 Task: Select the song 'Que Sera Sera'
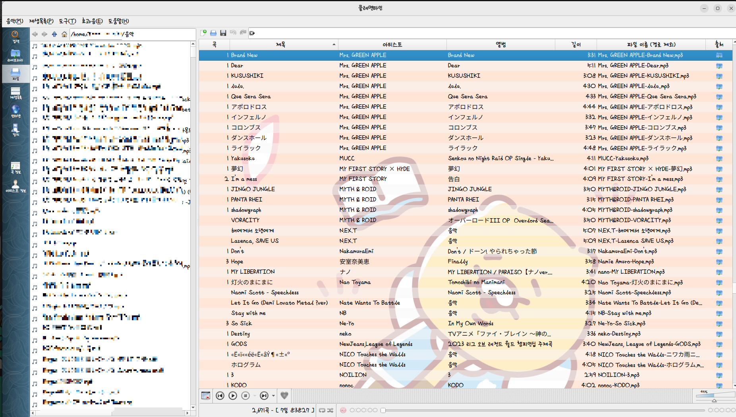466,96
